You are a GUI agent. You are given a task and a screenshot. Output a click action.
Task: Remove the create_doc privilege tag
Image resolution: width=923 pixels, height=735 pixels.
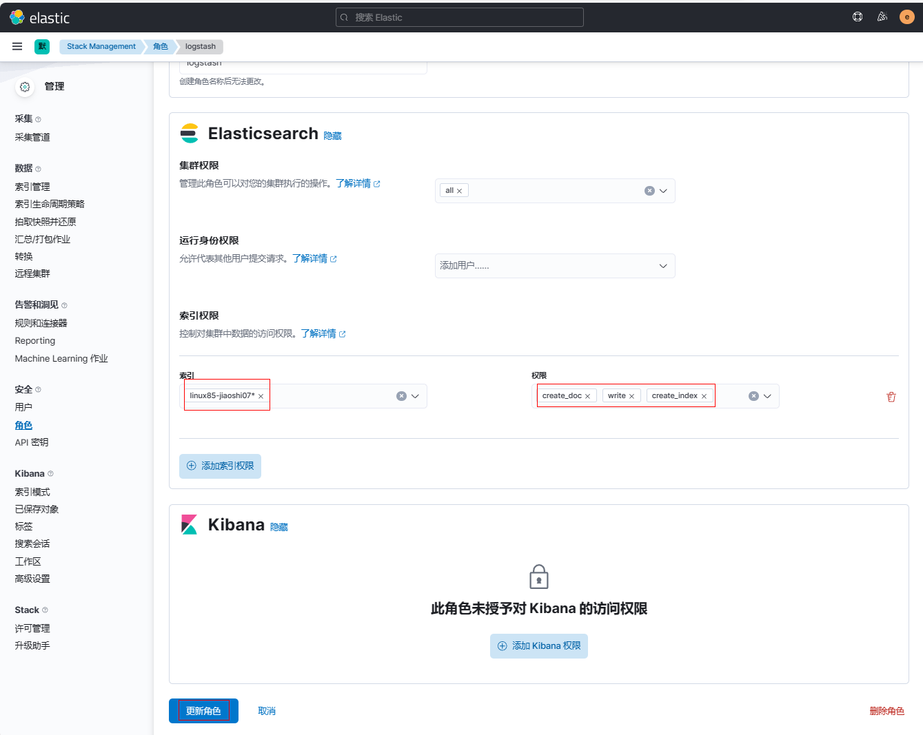click(x=587, y=396)
